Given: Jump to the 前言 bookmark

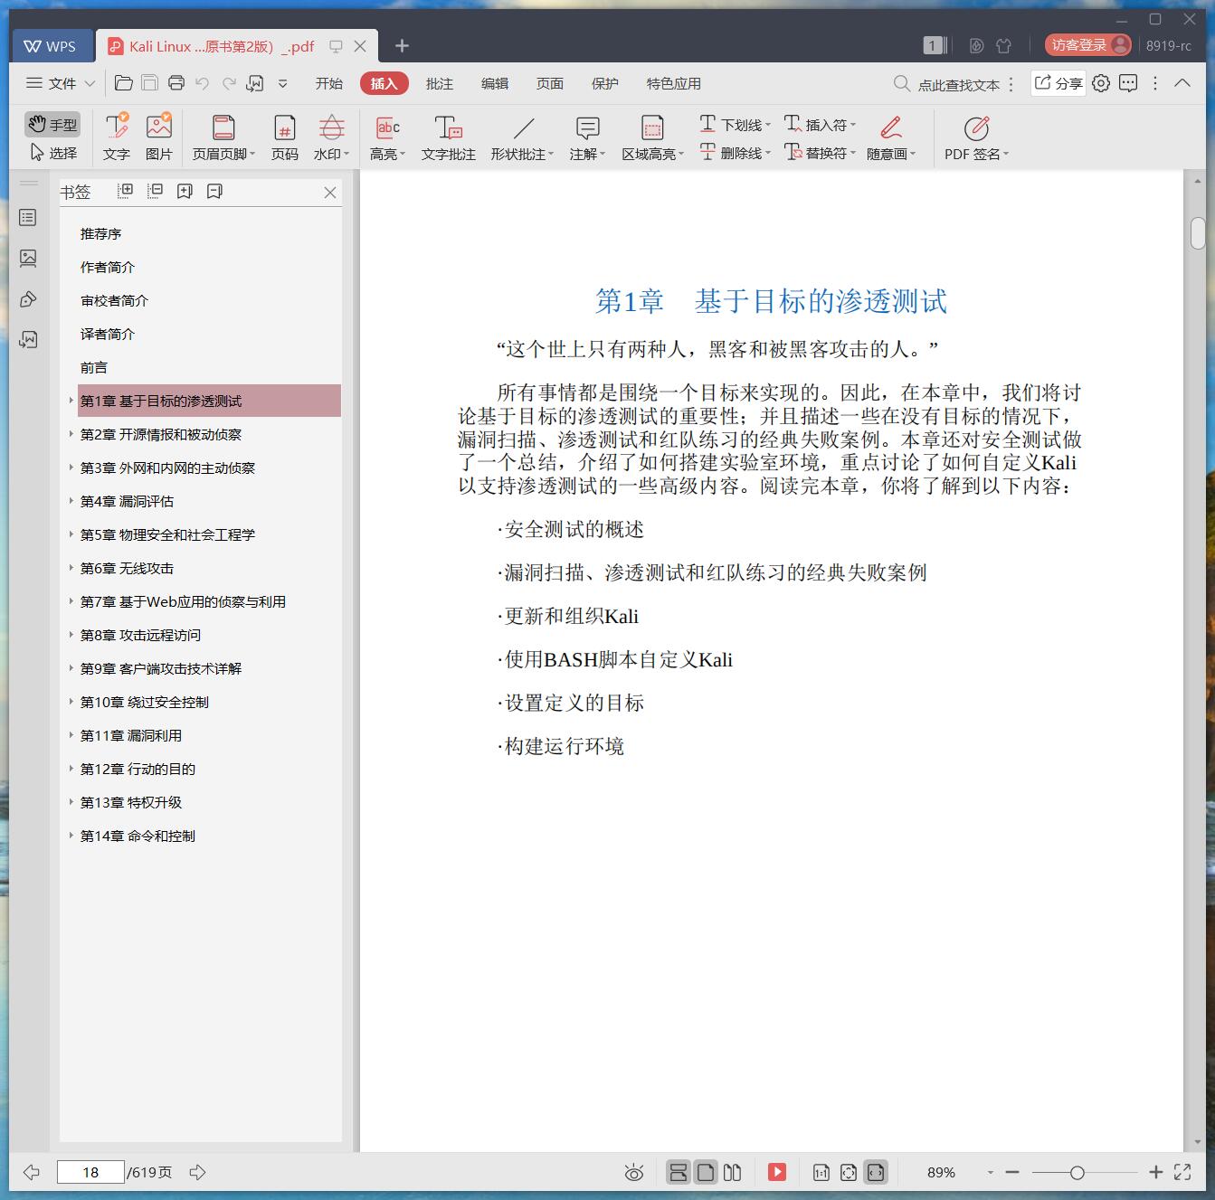Looking at the screenshot, I should 94,368.
